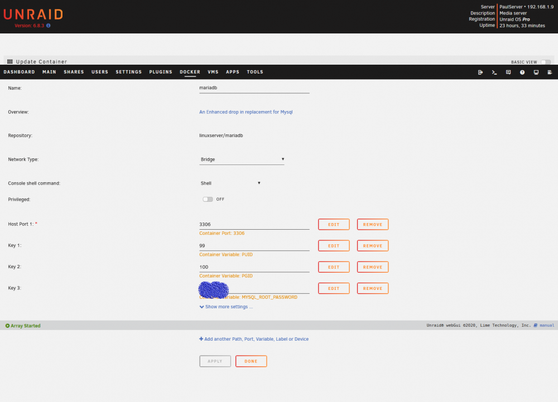Expand Show more settings

tap(227, 307)
